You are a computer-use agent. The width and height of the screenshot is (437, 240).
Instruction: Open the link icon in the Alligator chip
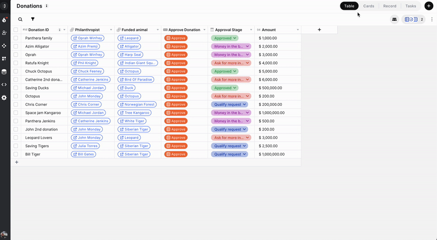pos(122,46)
